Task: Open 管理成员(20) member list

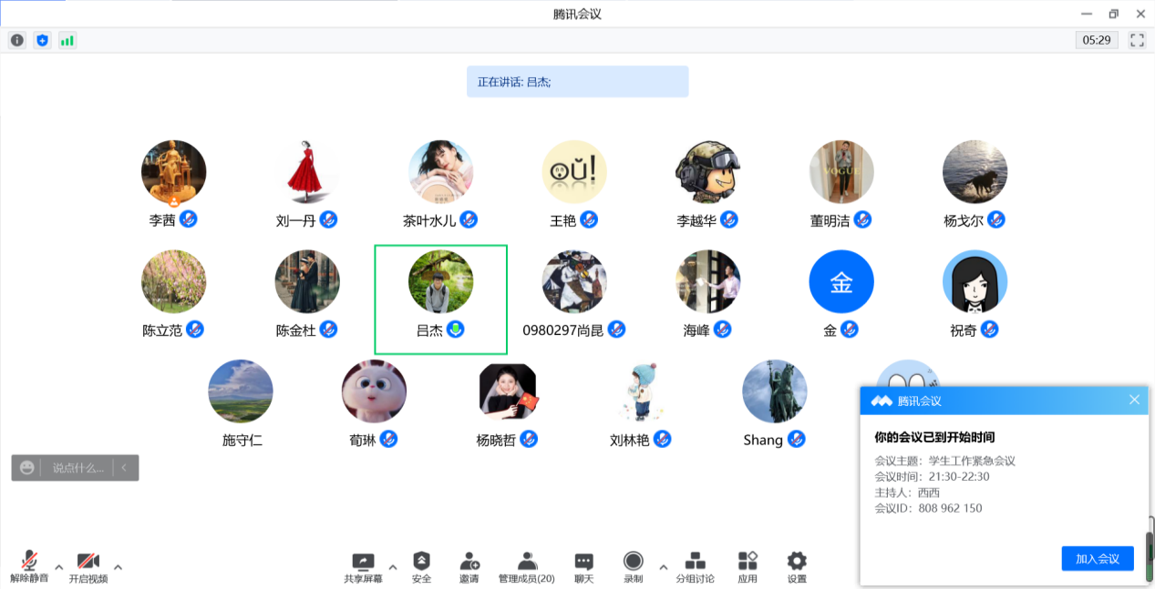Action: (526, 566)
